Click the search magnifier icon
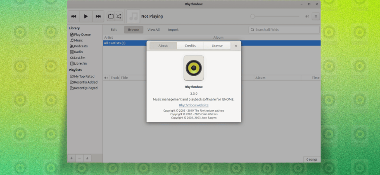Viewport: 380px width, 175px height. pos(252,30)
